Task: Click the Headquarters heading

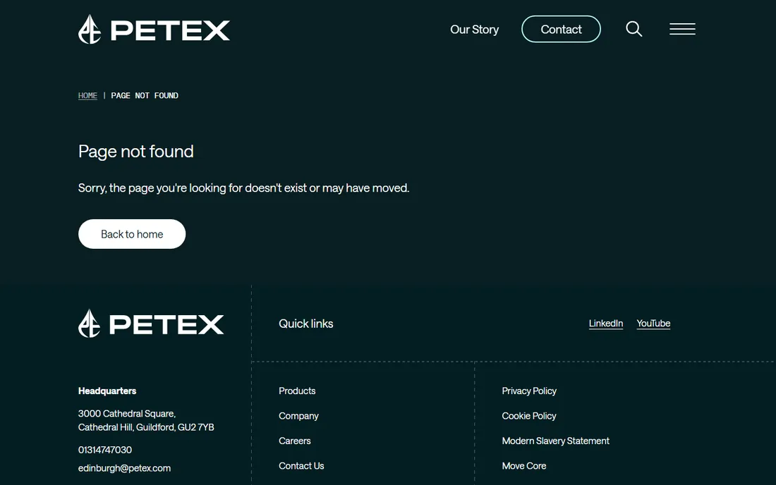Action: click(x=107, y=391)
